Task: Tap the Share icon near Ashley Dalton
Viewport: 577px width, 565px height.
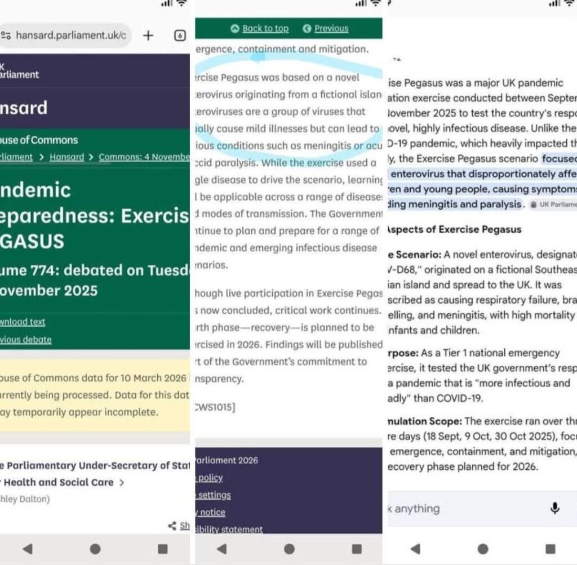Action: pos(172,526)
